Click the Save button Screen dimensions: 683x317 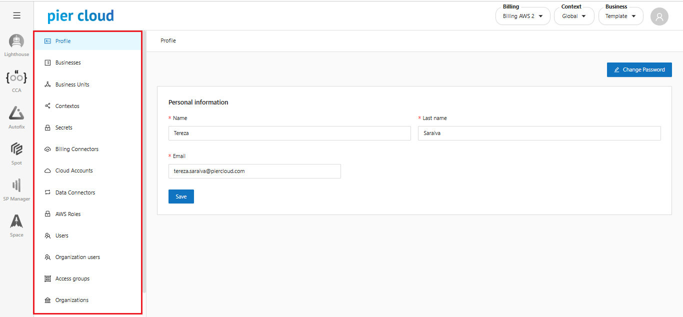click(x=181, y=196)
